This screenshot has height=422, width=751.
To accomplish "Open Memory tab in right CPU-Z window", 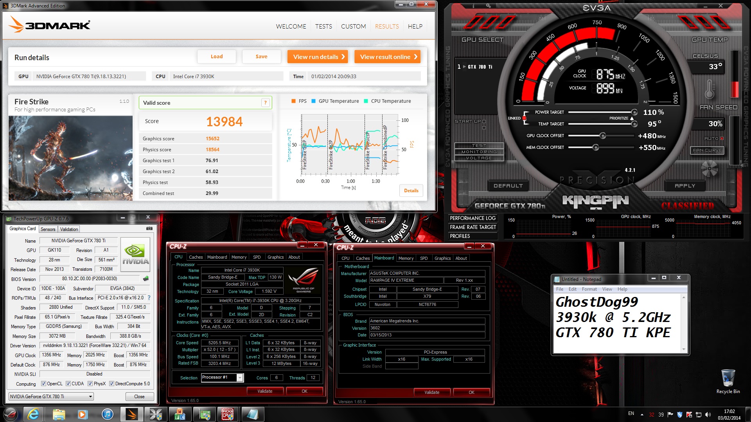I will tap(406, 258).
